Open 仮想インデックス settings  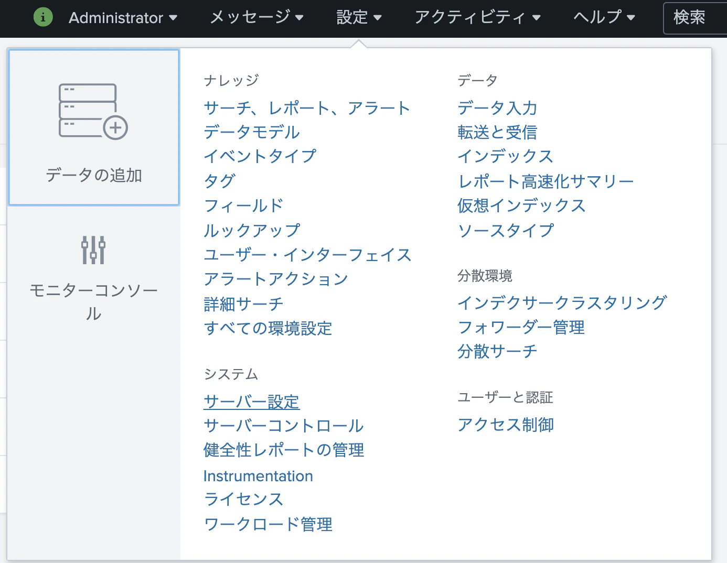(x=521, y=205)
